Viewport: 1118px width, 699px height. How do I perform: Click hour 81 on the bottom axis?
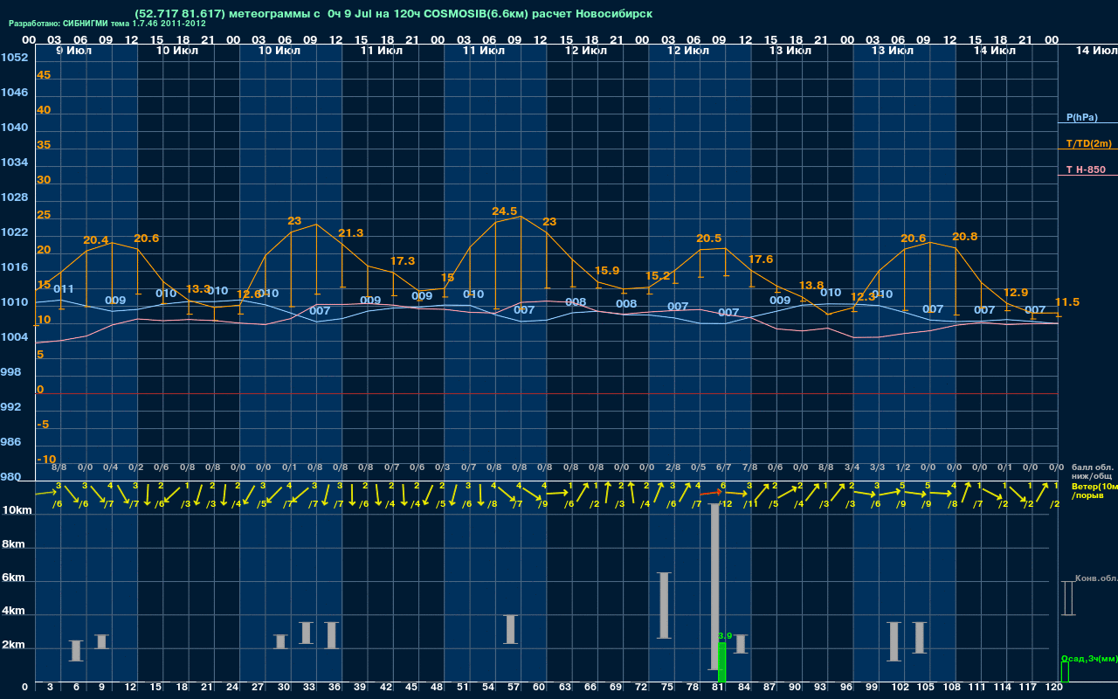[718, 689]
